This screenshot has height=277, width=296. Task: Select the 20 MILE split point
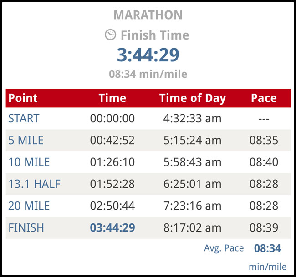pos(29,206)
